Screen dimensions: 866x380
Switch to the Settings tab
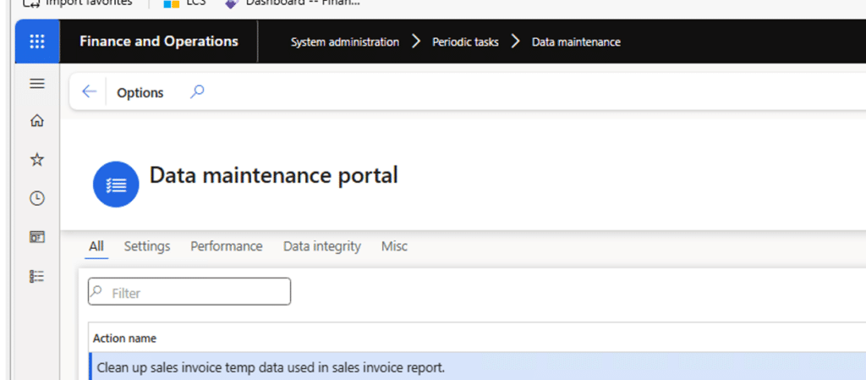147,246
